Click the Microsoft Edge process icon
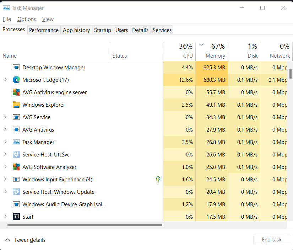This screenshot has width=293, height=250. [16, 80]
